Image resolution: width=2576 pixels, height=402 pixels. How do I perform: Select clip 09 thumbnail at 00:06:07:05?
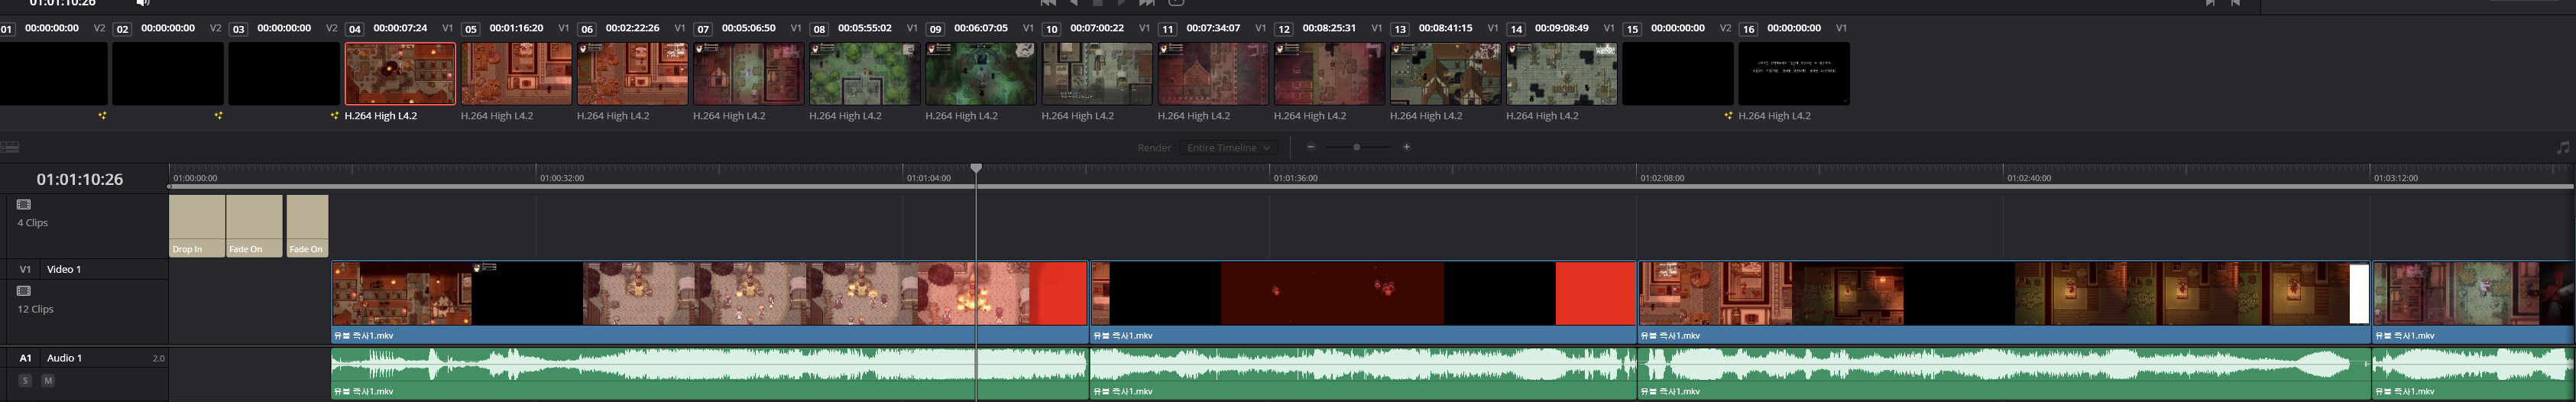tap(980, 73)
